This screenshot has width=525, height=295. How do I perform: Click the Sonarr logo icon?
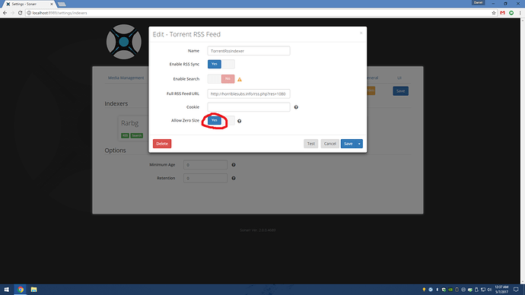coord(124,42)
